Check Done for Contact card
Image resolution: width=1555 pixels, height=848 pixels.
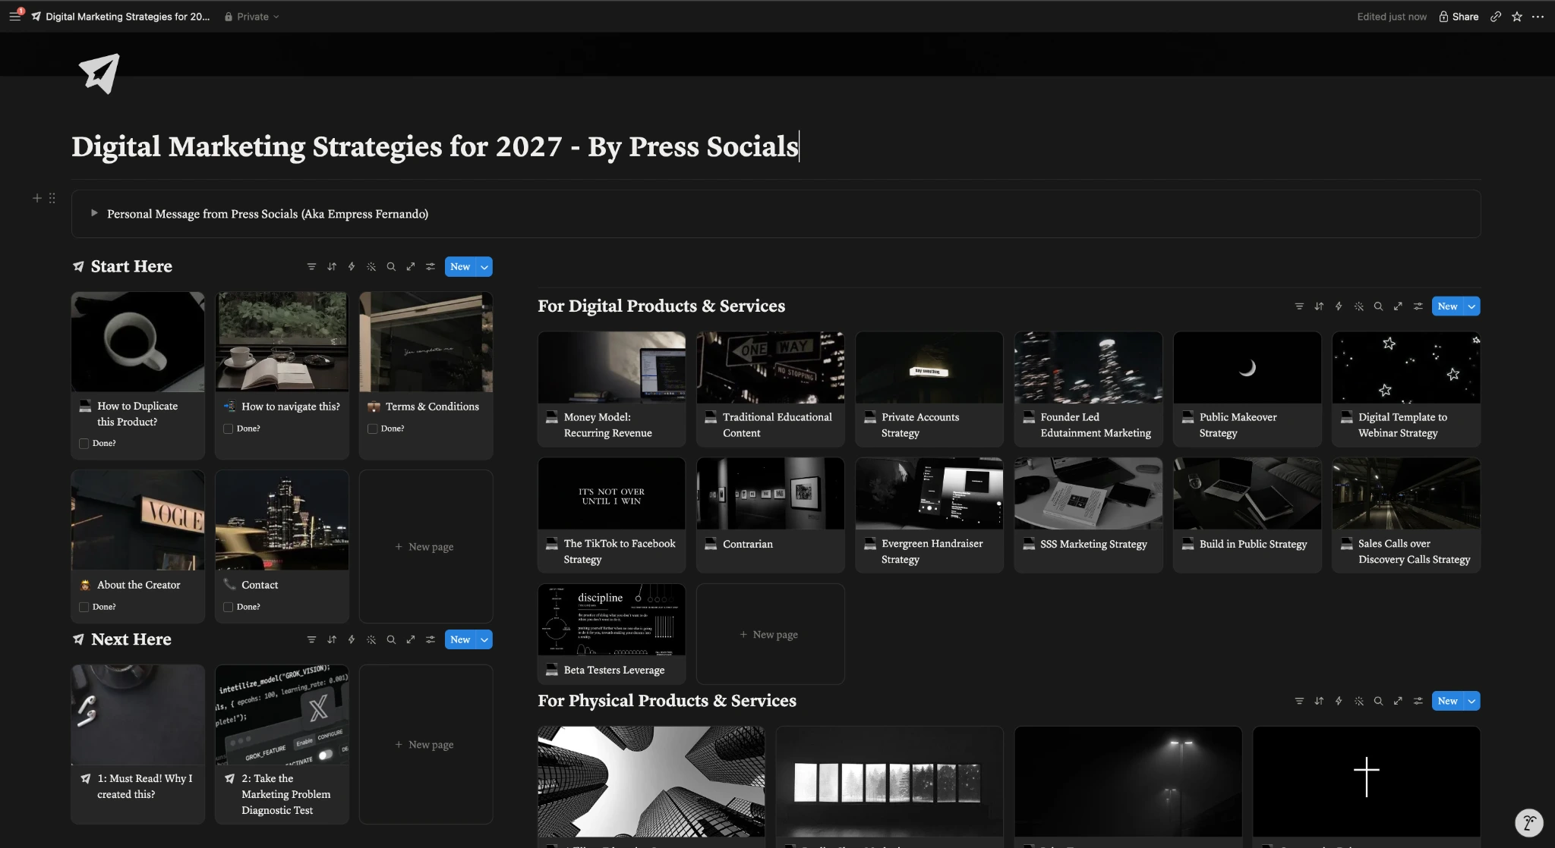click(x=228, y=607)
